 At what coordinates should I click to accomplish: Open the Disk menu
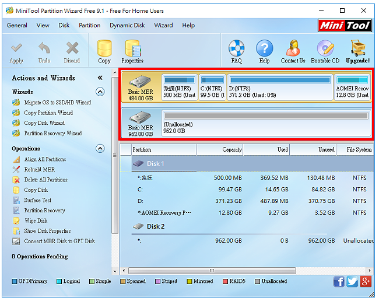64,26
